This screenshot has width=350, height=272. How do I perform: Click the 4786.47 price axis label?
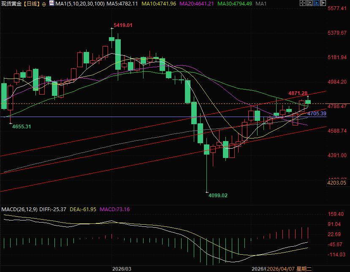pos(337,106)
